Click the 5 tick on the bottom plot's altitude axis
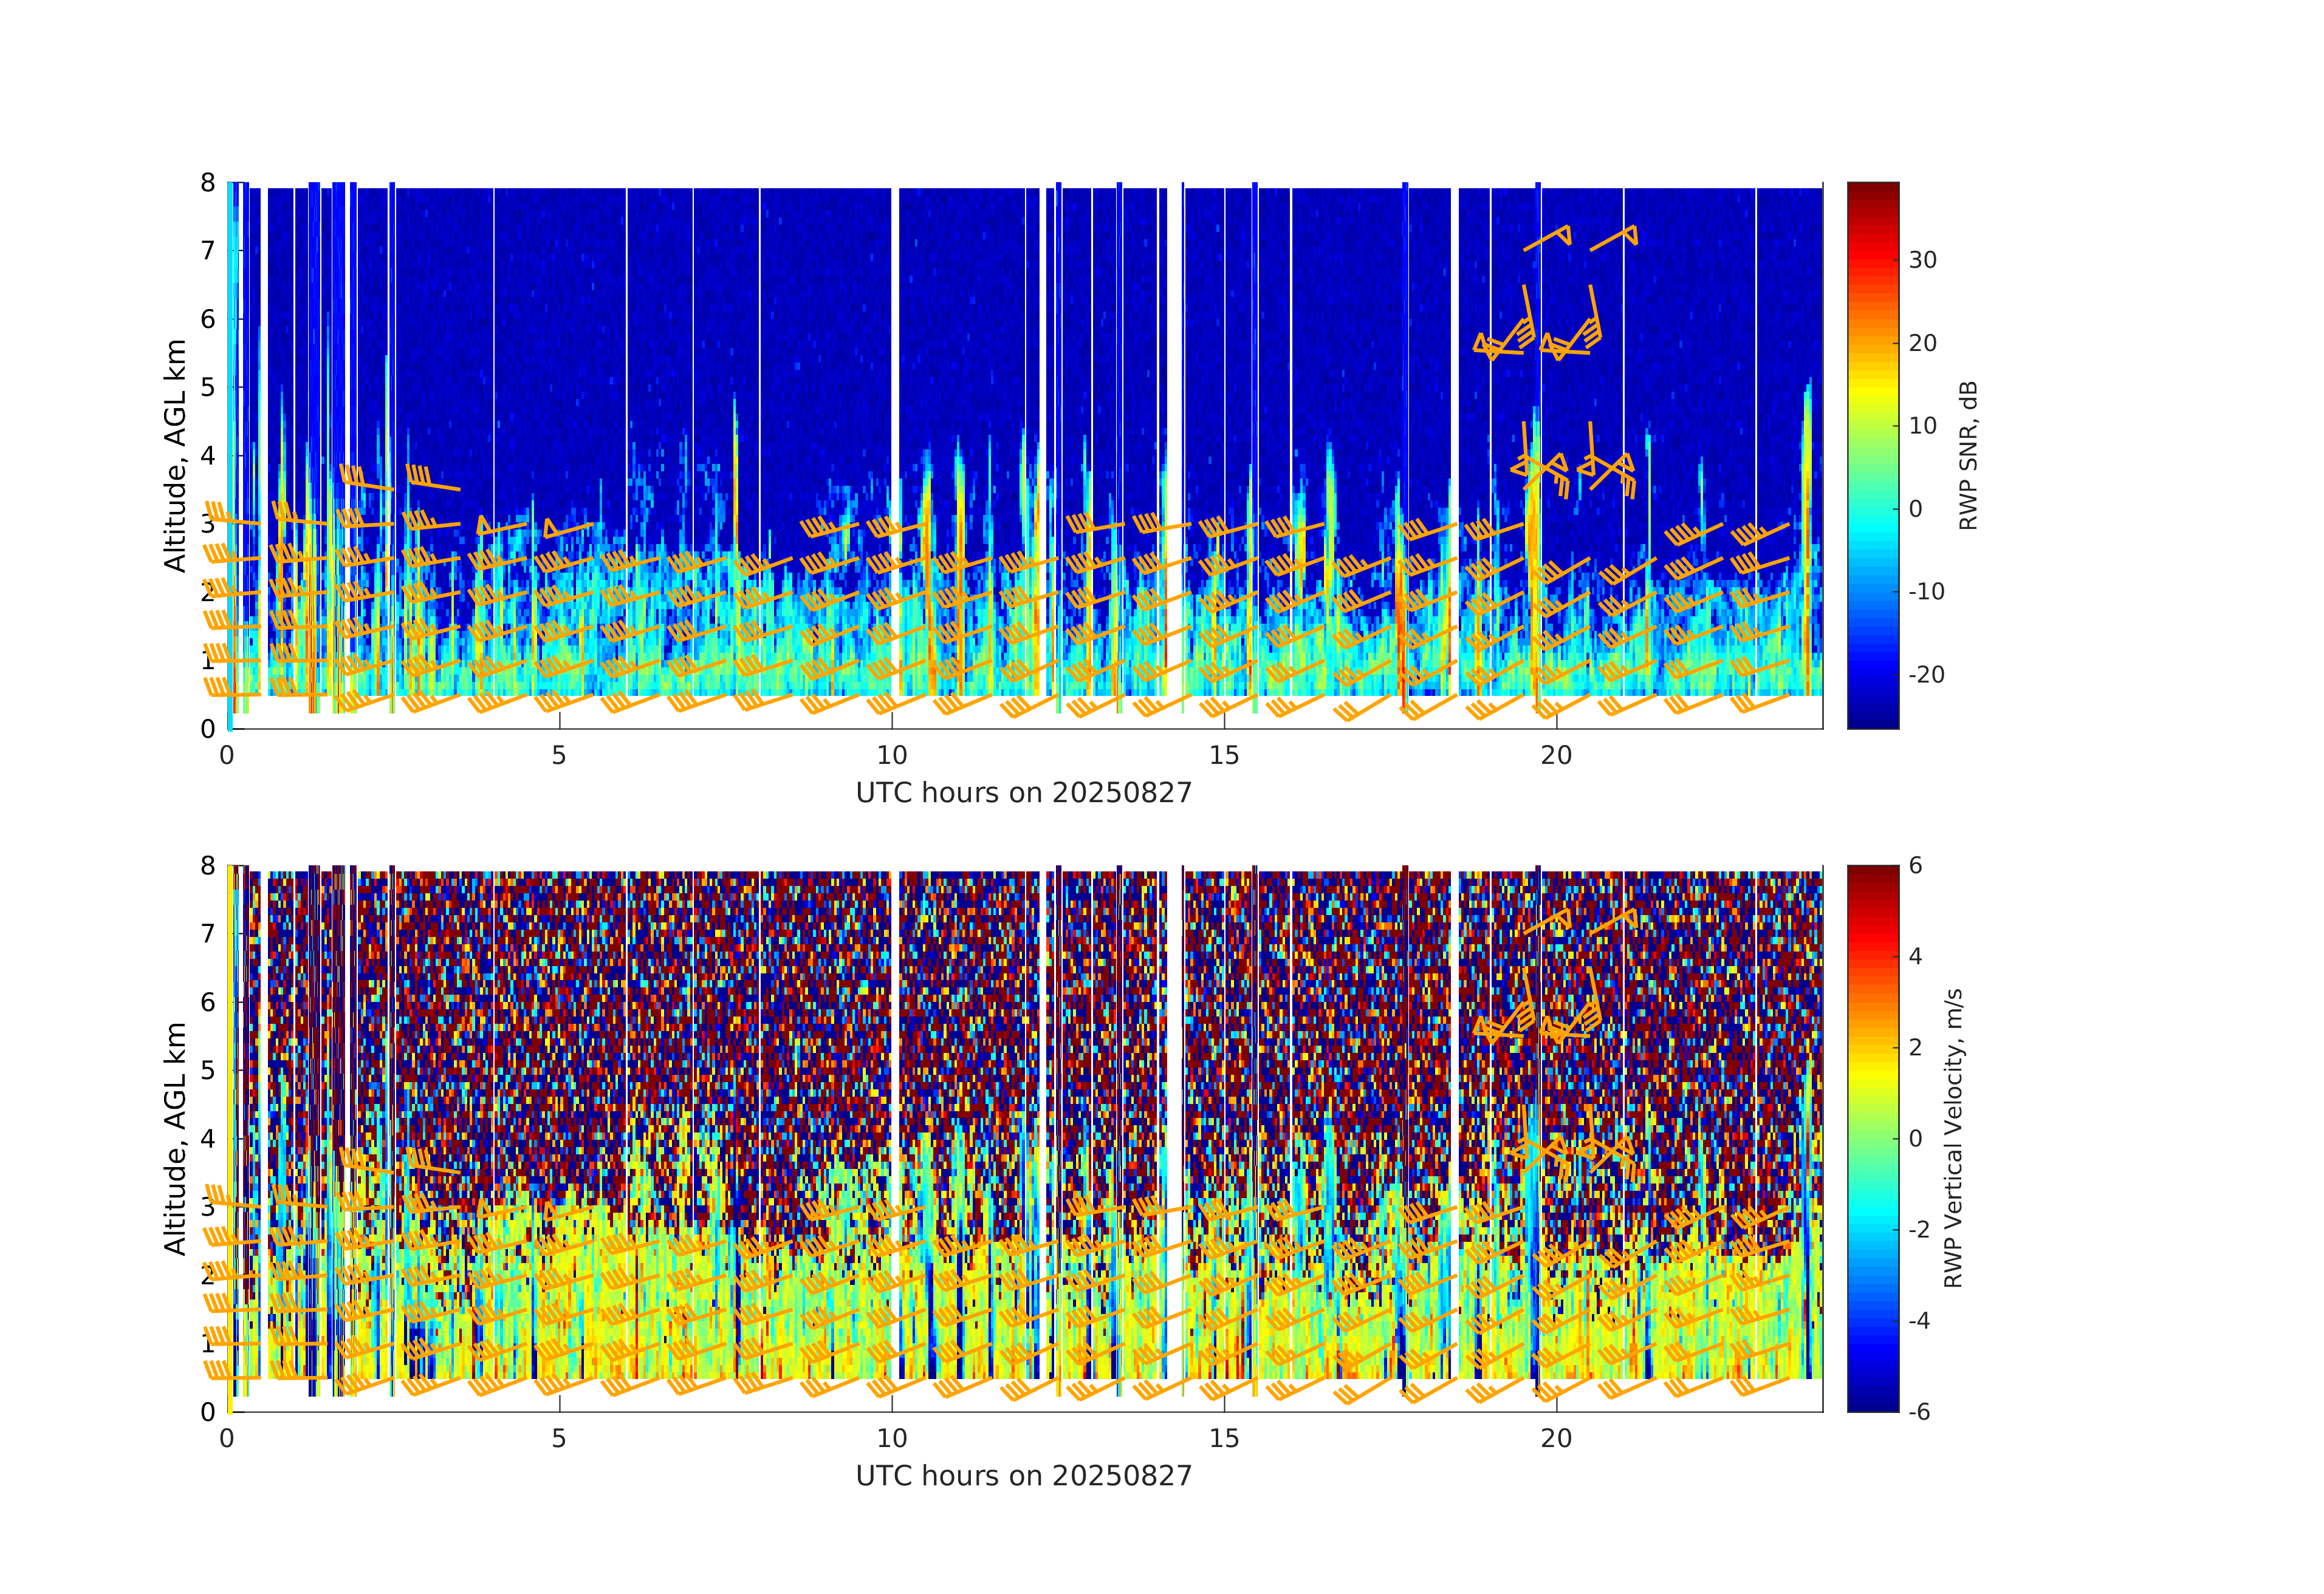Image resolution: width=2324 pixels, height=1594 pixels. 207,1071
